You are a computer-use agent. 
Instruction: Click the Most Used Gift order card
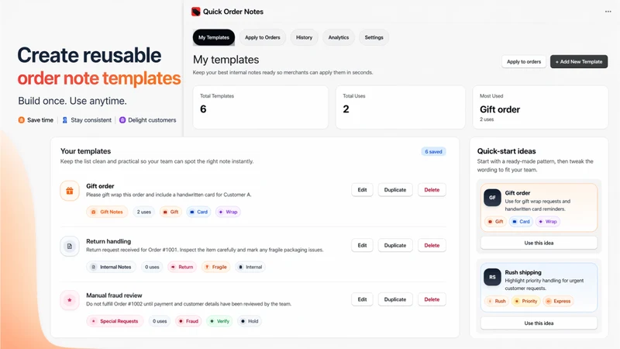pyautogui.click(x=540, y=107)
